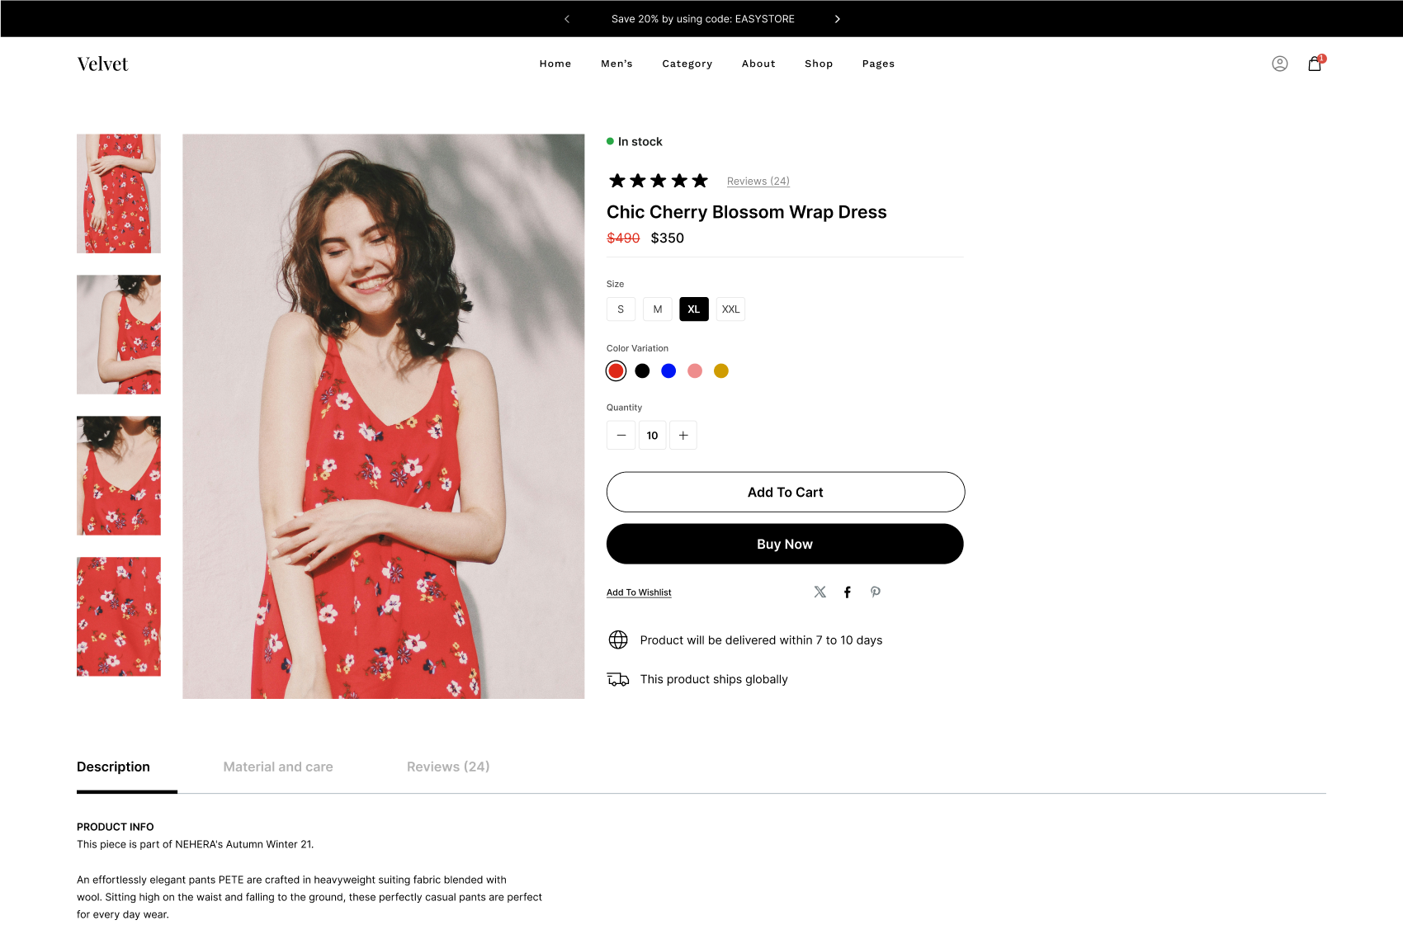Open the user account icon
Image resolution: width=1403 pixels, height=939 pixels.
[1279, 64]
